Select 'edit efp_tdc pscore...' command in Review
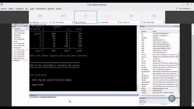194x109 pixels. click(x=20, y=58)
